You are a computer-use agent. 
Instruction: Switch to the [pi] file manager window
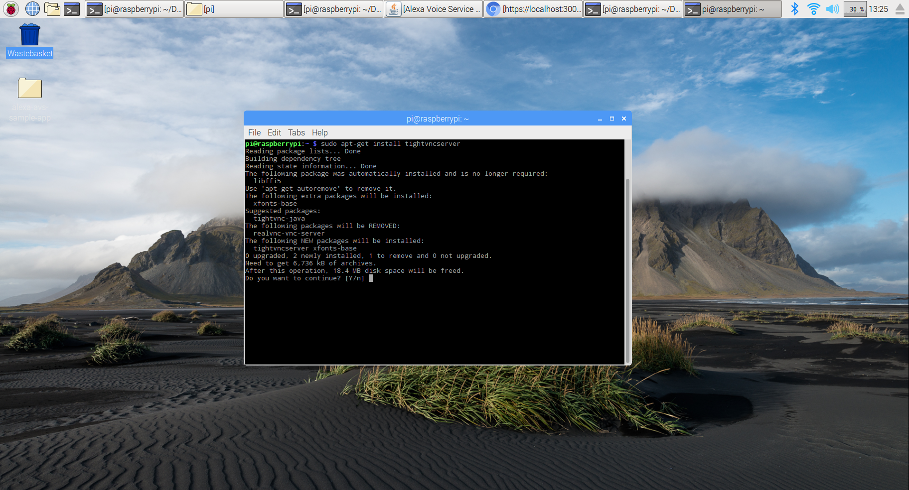tap(233, 8)
